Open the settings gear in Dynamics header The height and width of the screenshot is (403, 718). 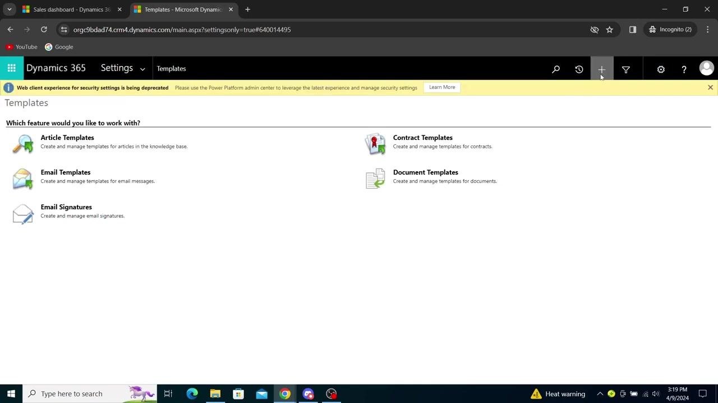[661, 69]
